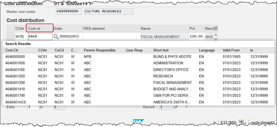Click the search magnifier icon beside Cost ctr field
Image resolution: width=277 pixels, height=127 pixels.
56,37
